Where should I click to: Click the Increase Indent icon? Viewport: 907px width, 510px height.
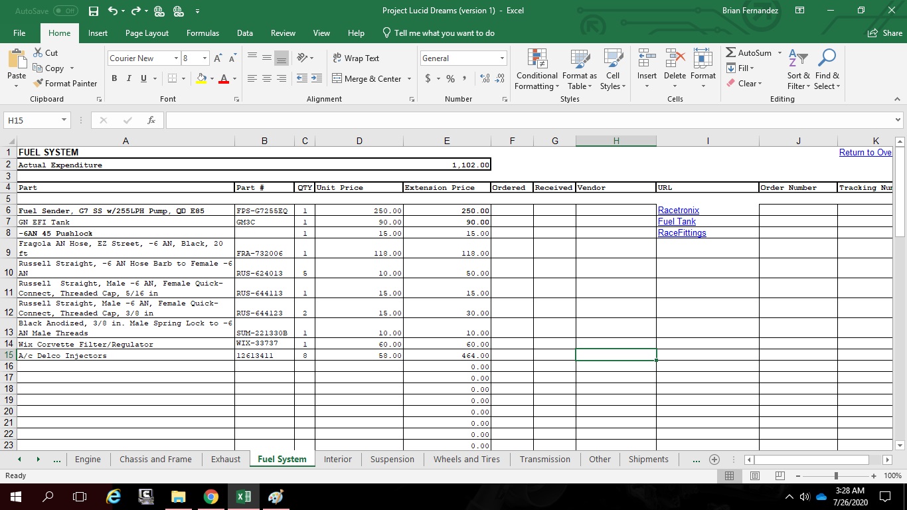pyautogui.click(x=317, y=78)
